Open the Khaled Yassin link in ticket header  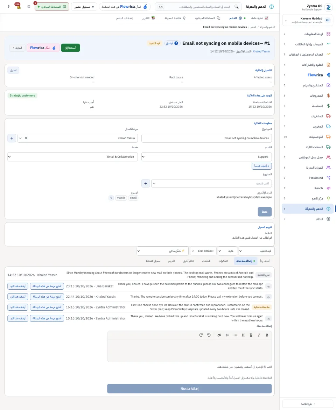tap(261, 51)
